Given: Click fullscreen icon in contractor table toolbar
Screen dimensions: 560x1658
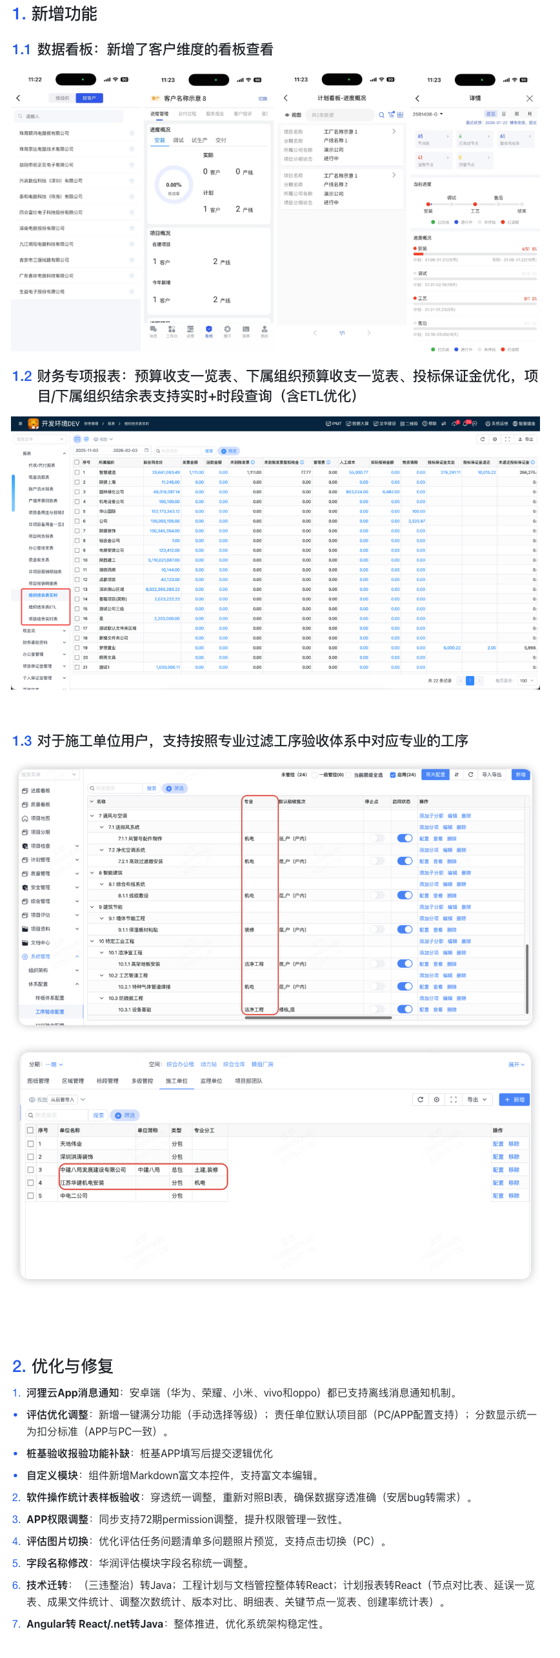Looking at the screenshot, I should coord(453,1099).
